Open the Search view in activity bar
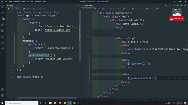Viewport: 188px width, 105px height. click(3, 12)
